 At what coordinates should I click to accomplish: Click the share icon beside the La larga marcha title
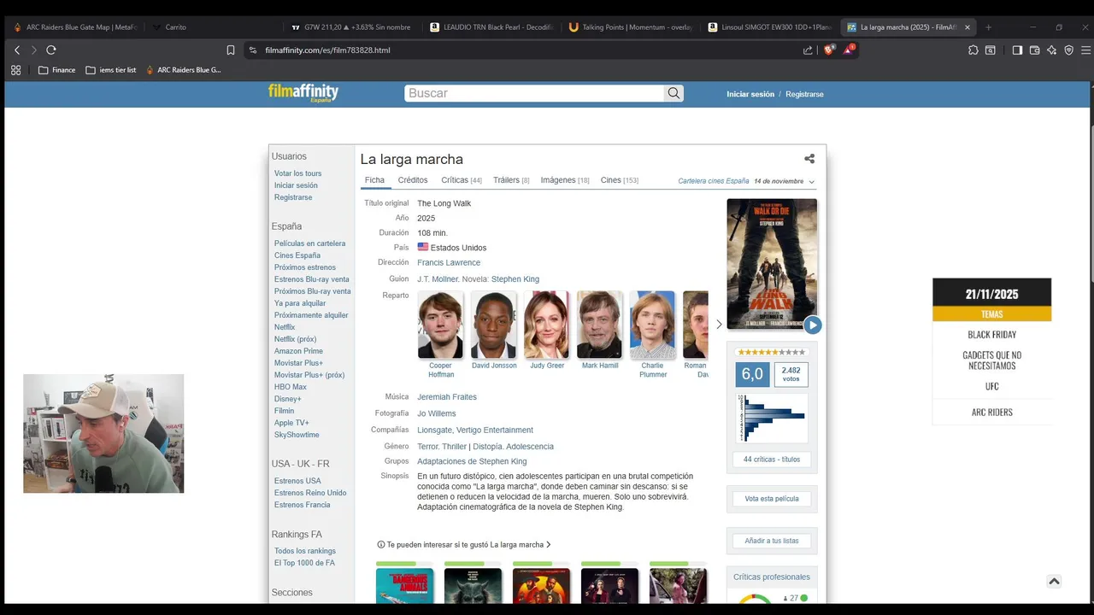click(x=809, y=159)
